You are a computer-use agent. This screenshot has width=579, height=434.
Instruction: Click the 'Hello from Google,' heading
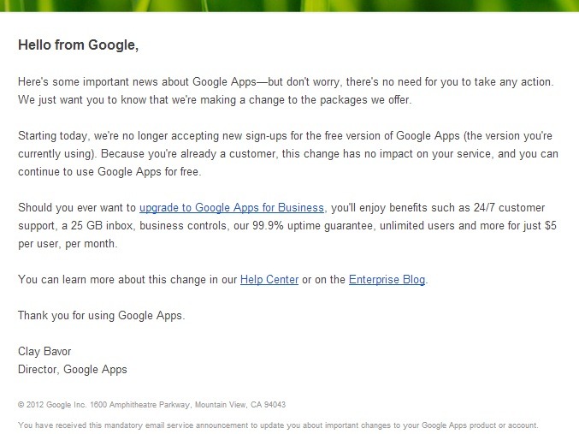(x=79, y=45)
